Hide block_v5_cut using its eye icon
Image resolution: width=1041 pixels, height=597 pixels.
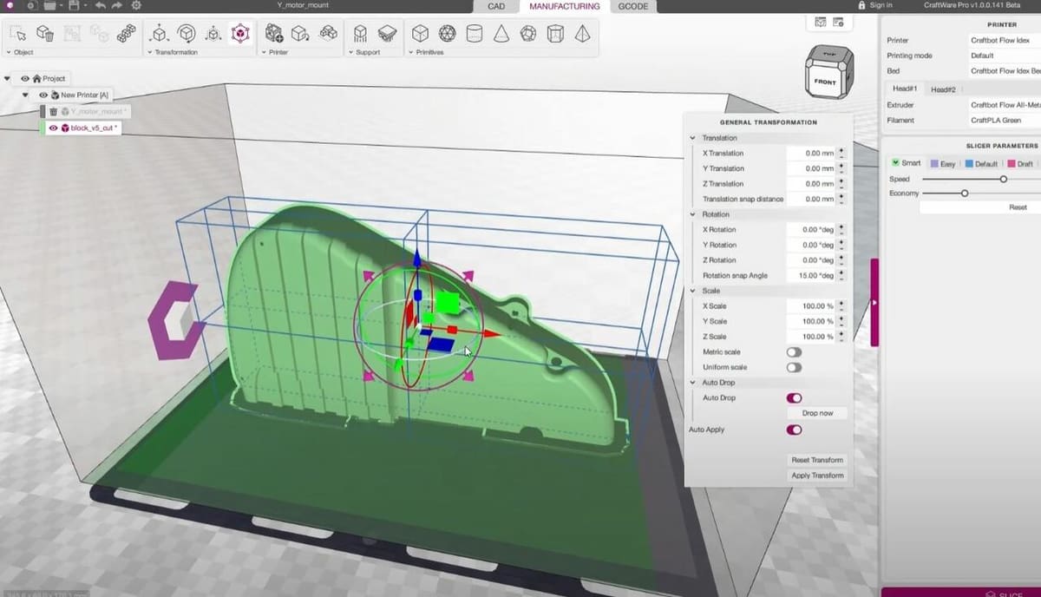[53, 128]
